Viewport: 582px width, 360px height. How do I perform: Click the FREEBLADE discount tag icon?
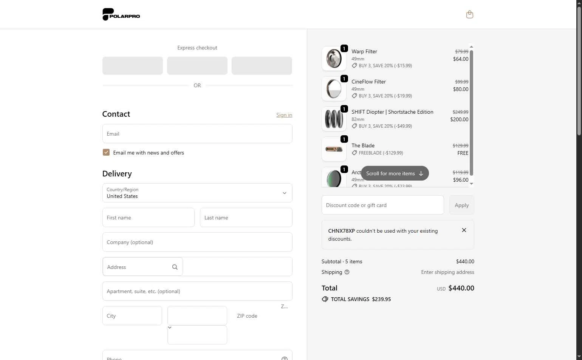pos(354,153)
